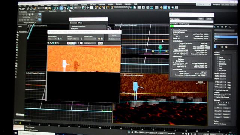Select the UVW Map modifier in stack
Image resolution: width=240 pixels, height=135 pixels.
[x=225, y=37]
